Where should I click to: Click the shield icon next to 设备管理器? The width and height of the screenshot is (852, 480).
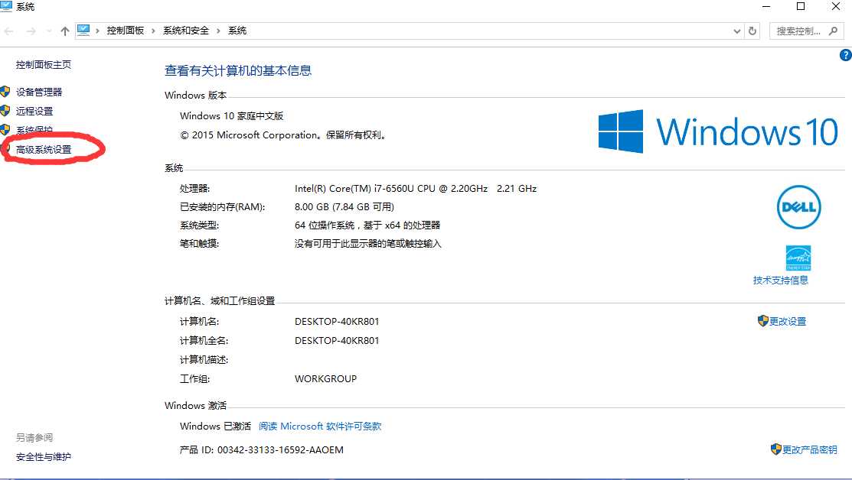[x=5, y=92]
